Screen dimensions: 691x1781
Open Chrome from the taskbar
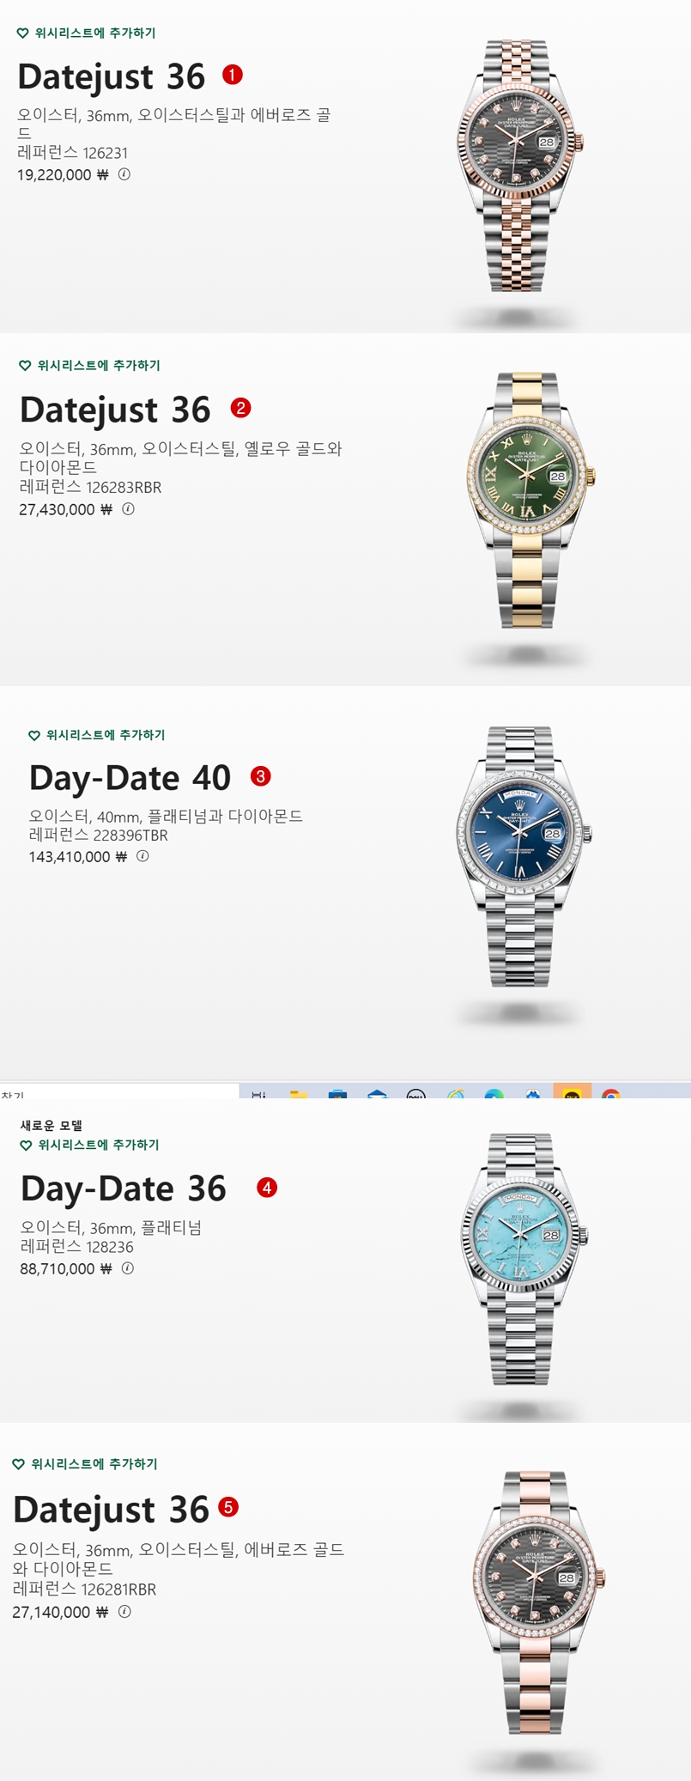[611, 1093]
